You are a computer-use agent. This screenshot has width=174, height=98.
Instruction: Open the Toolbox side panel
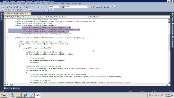[x=1, y=16]
